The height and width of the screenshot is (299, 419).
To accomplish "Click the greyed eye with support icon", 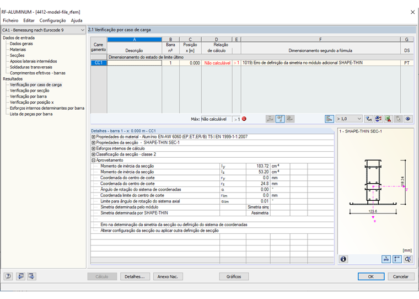I will point(290,119).
